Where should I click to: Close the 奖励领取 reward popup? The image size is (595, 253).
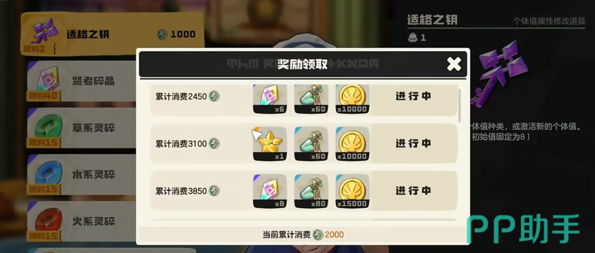click(x=454, y=64)
